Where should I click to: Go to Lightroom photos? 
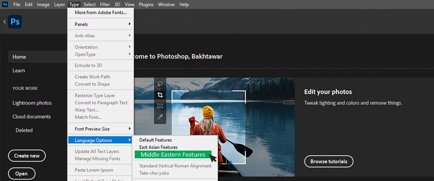click(32, 103)
